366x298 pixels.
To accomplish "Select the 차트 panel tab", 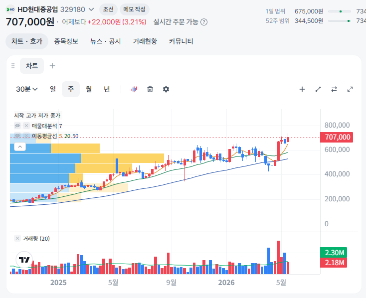I will coord(32,66).
